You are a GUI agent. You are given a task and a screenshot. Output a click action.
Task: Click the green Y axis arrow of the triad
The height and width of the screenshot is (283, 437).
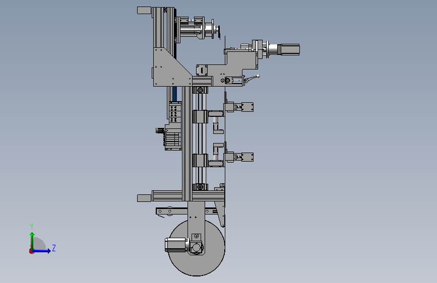click(32, 241)
